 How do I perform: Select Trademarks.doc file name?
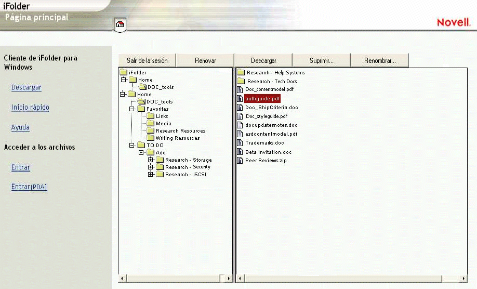264,142
